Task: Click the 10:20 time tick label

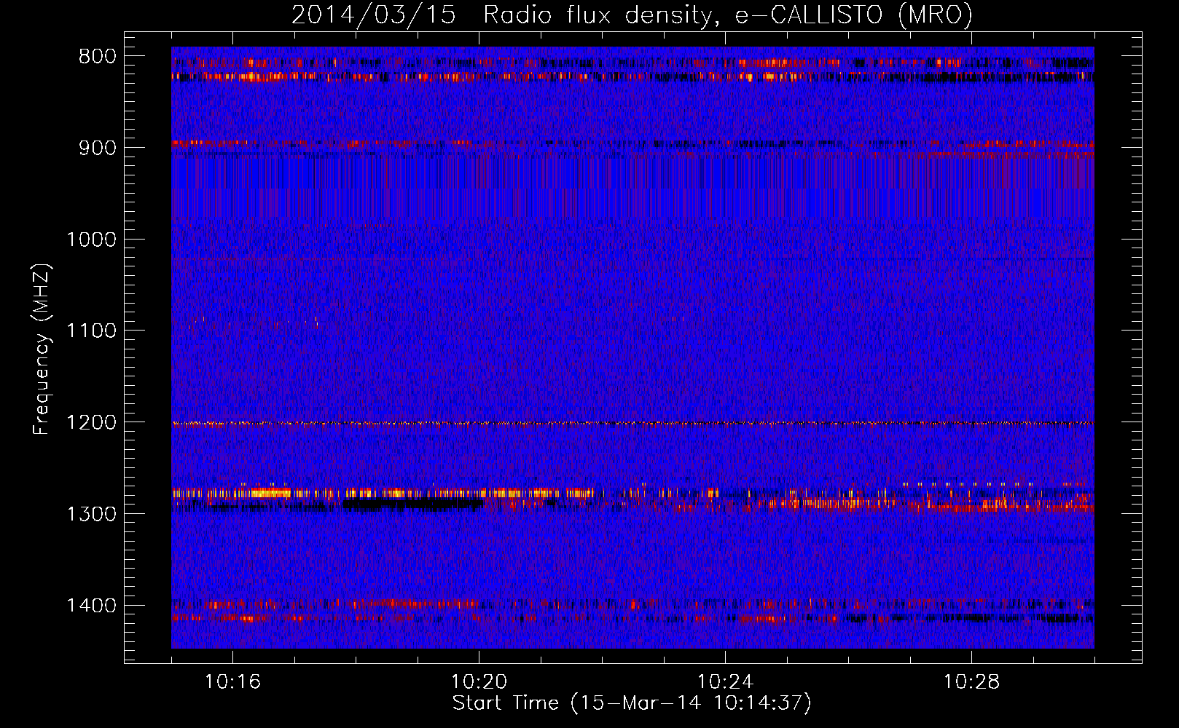Action: (x=479, y=682)
